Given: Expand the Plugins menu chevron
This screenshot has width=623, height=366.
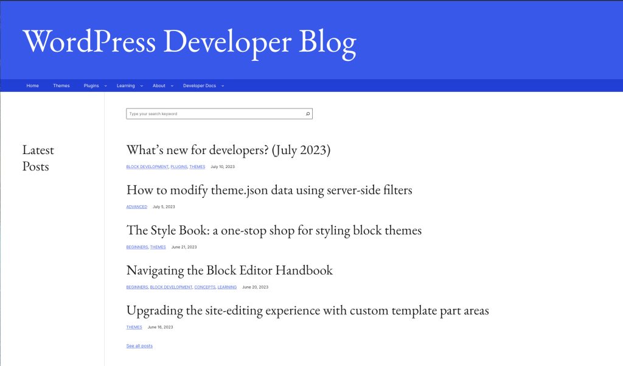Looking at the screenshot, I should (x=105, y=86).
